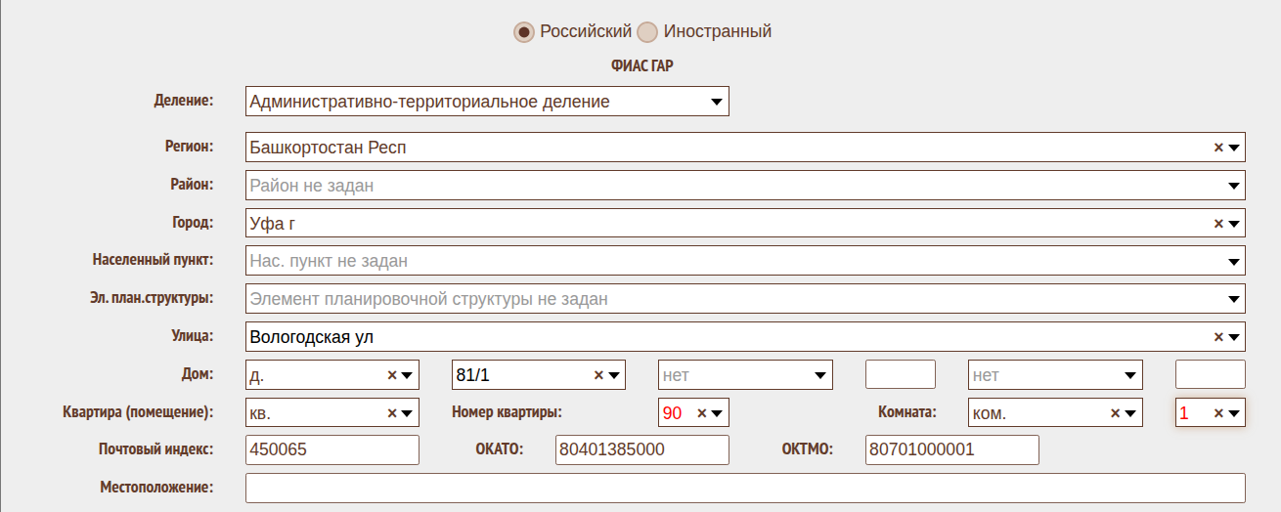The height and width of the screenshot is (512, 1281).
Task: Clear the apartment number 90
Action: coord(701,413)
